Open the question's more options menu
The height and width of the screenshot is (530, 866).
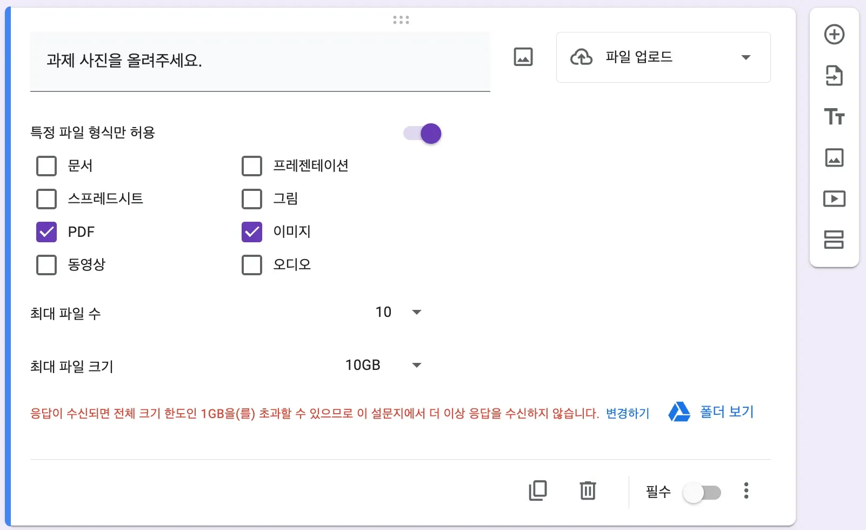pyautogui.click(x=746, y=491)
